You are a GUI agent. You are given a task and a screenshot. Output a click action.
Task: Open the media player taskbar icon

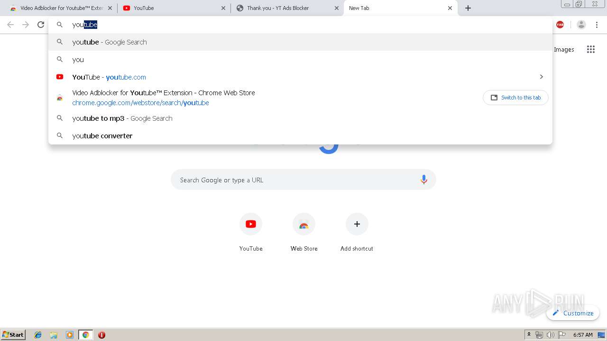70,335
